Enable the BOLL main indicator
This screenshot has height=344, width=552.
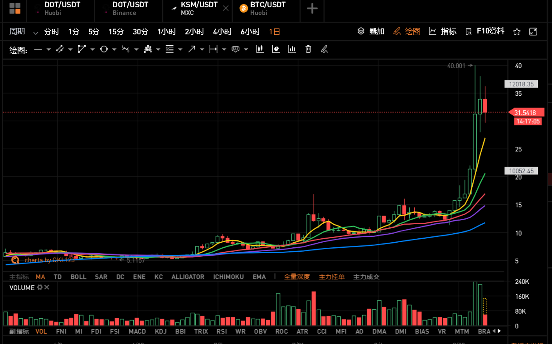click(x=78, y=277)
